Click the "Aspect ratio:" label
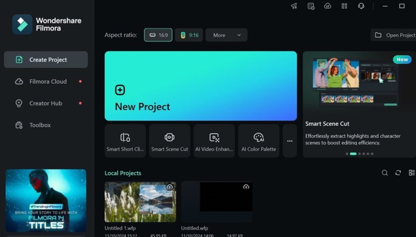 click(121, 35)
